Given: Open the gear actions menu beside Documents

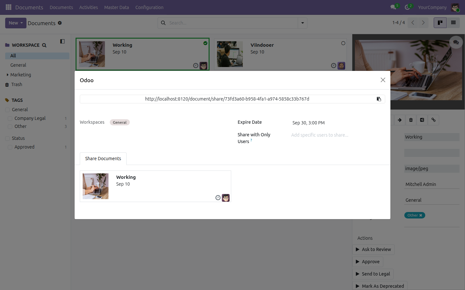Looking at the screenshot, I should click(60, 23).
